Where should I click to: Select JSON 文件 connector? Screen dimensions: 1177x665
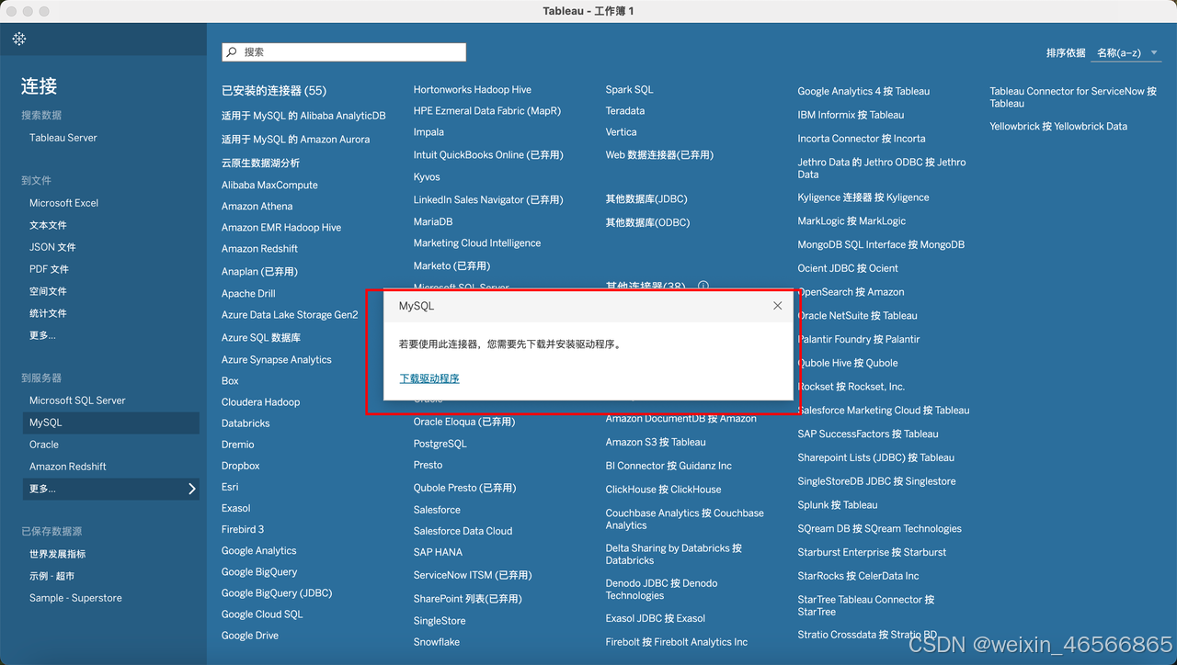tap(52, 247)
